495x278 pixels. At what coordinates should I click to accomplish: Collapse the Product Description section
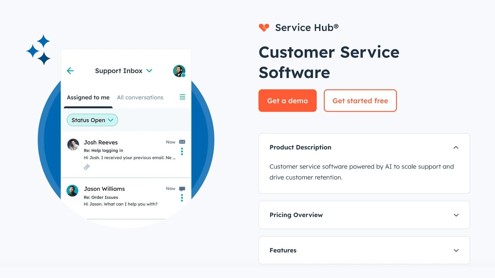tap(456, 147)
